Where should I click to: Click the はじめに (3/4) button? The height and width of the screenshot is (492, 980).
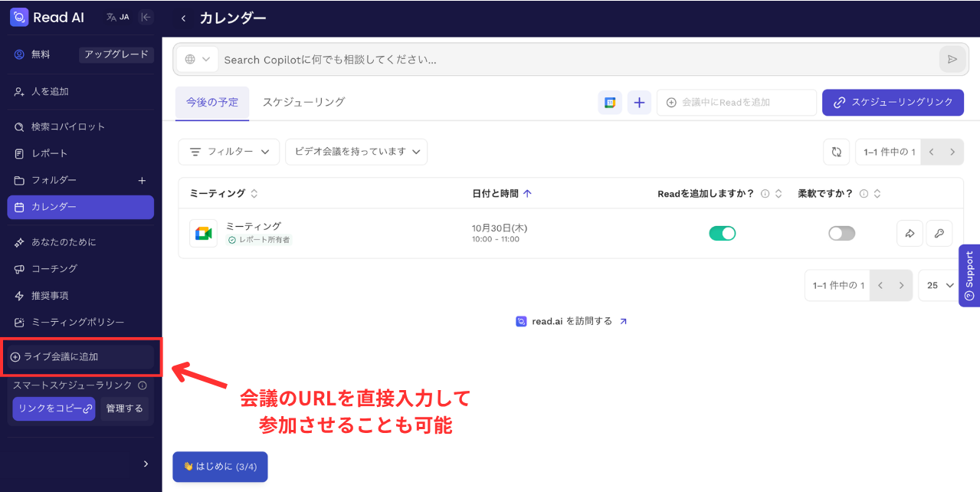(220, 466)
